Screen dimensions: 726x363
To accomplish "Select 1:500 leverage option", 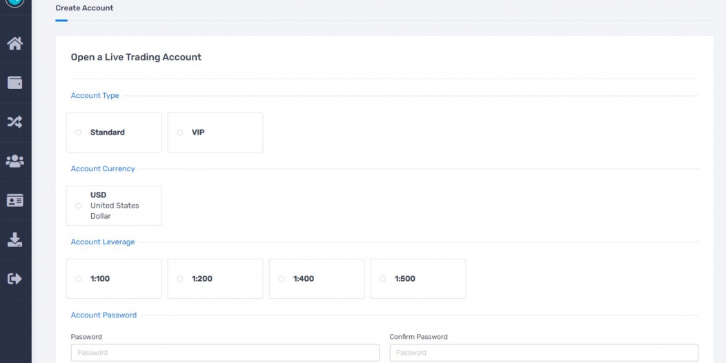I will [x=418, y=279].
